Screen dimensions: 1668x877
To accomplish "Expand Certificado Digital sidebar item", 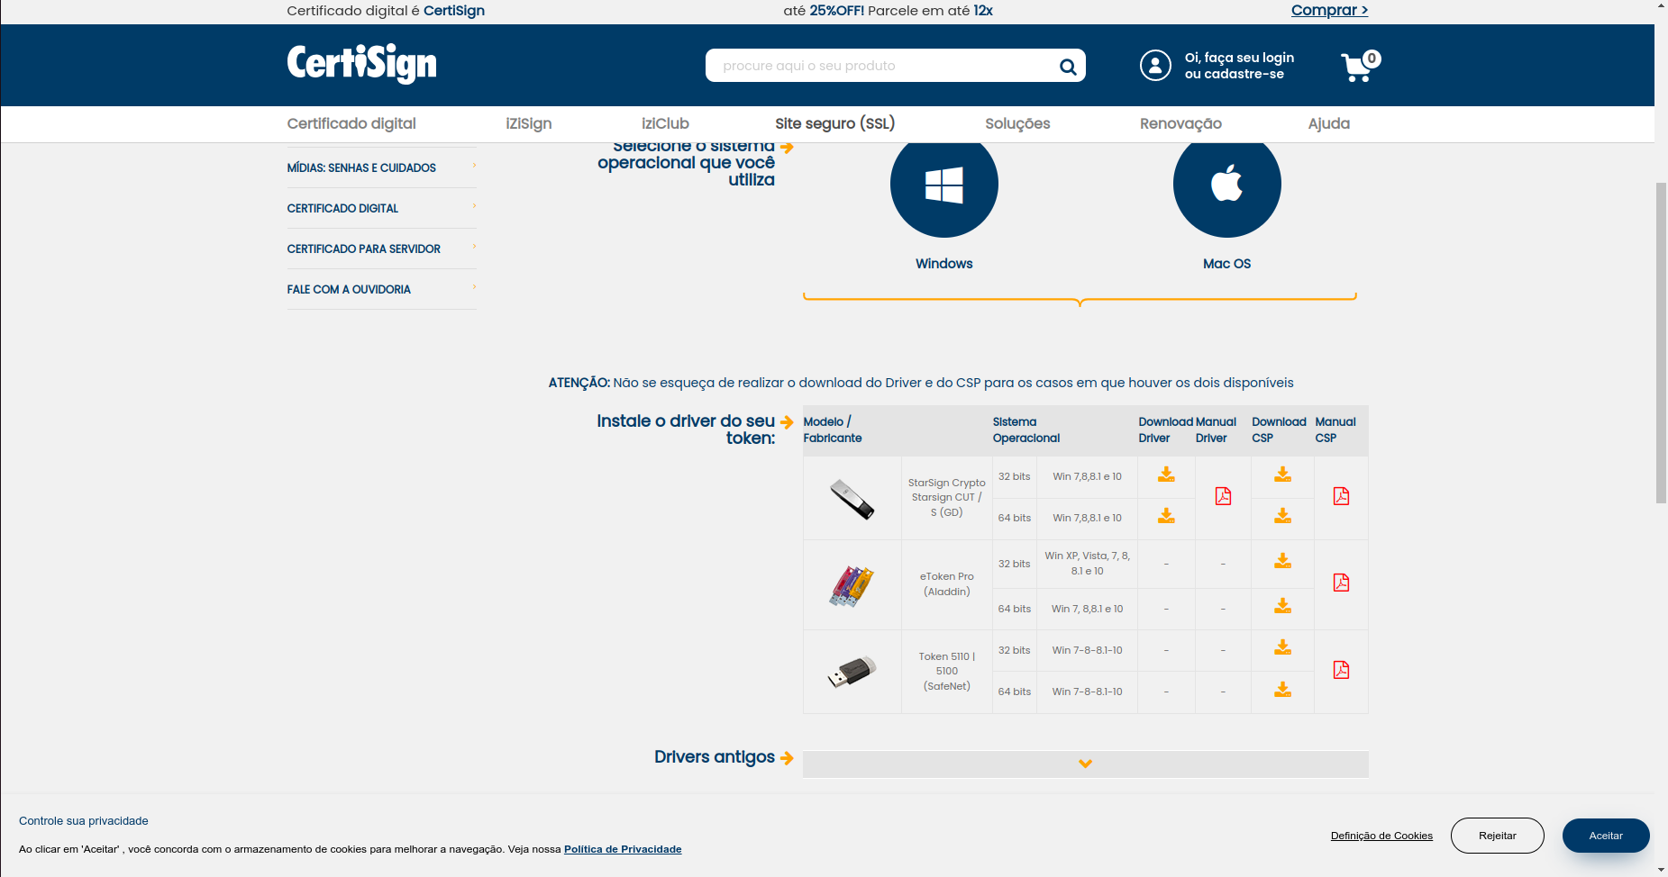I will point(381,208).
